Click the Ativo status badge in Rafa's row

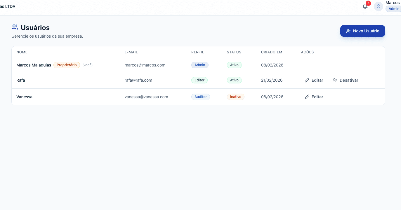click(234, 80)
